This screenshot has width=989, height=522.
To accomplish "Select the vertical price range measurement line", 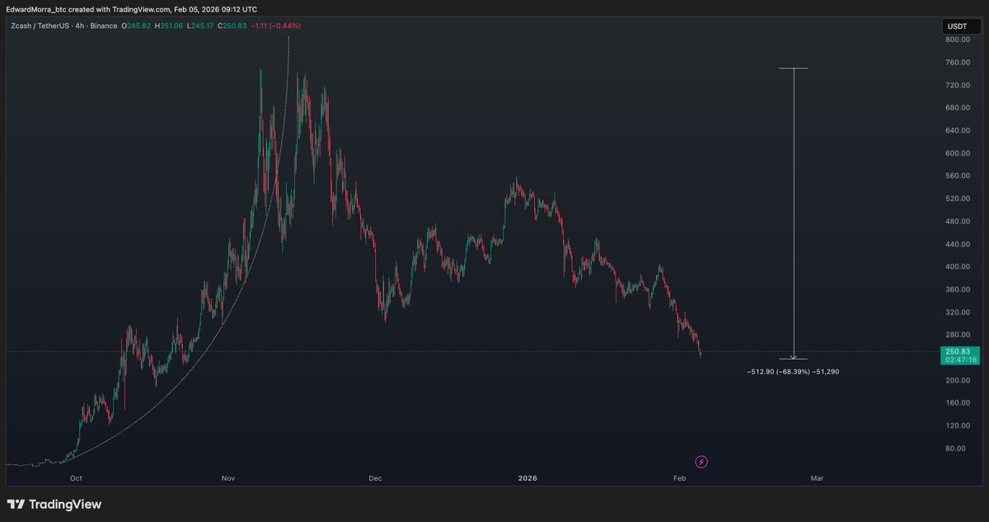I will (794, 214).
